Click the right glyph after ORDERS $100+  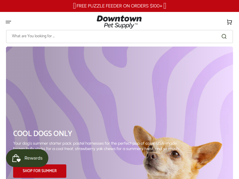coord(165,6)
